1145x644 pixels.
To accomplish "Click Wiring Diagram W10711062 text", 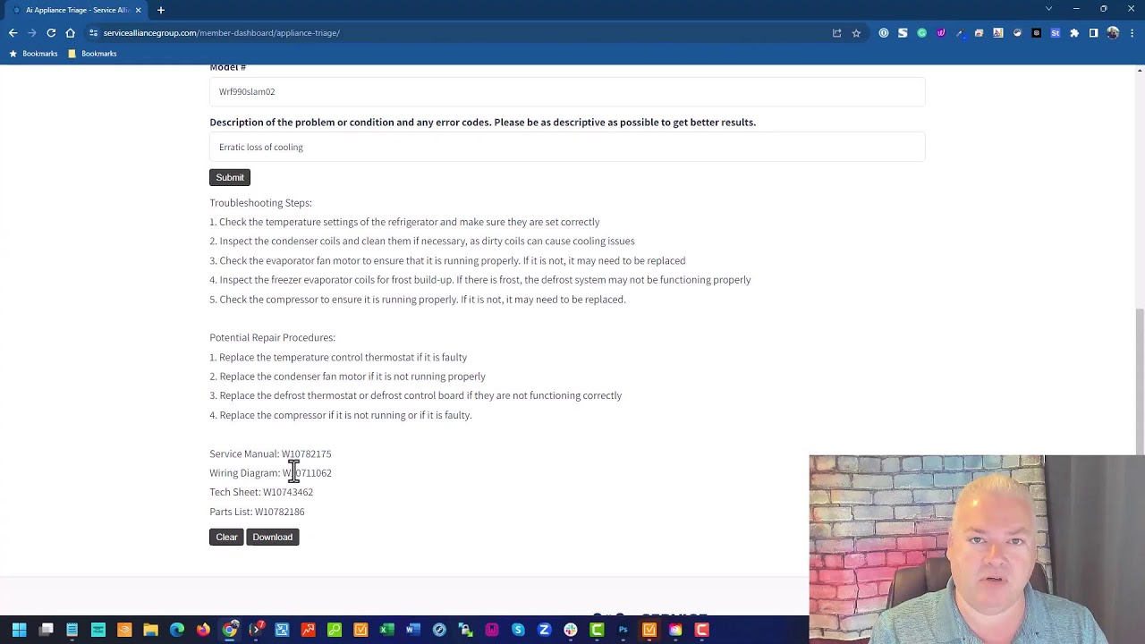I will click(x=270, y=473).
